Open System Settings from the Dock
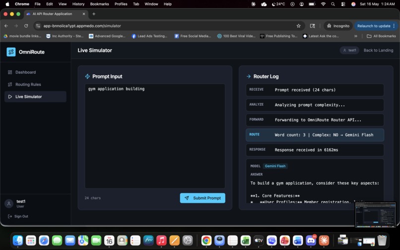The height and width of the screenshot is (250, 400). pos(188,240)
